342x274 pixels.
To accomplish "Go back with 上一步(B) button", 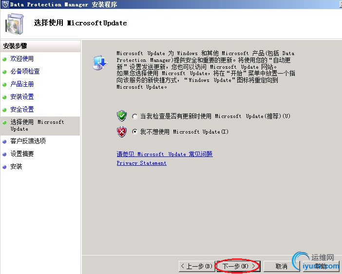I will click(197, 266).
